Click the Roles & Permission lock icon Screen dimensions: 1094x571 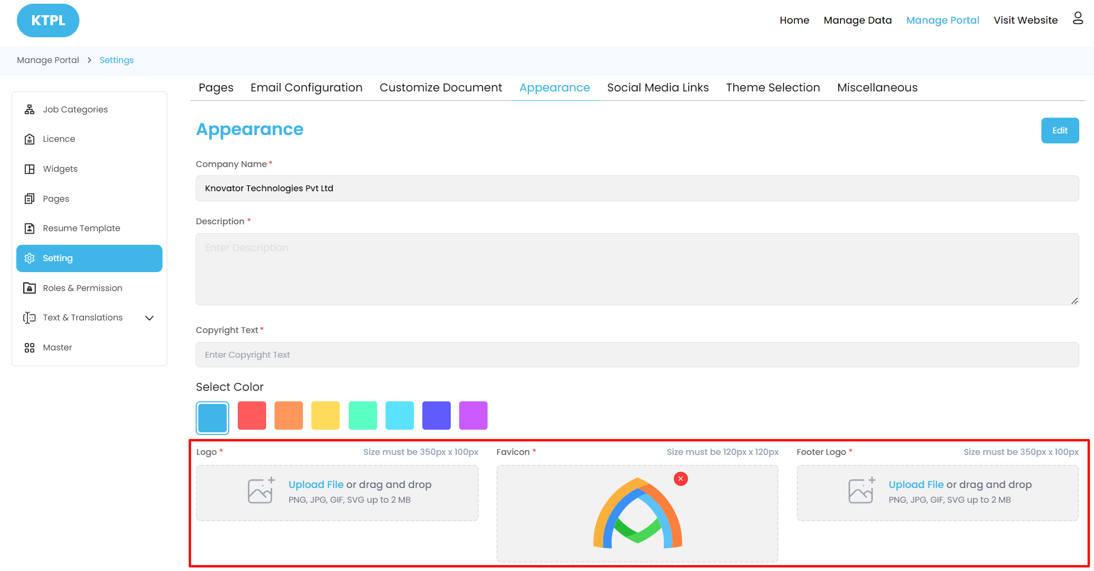click(29, 288)
